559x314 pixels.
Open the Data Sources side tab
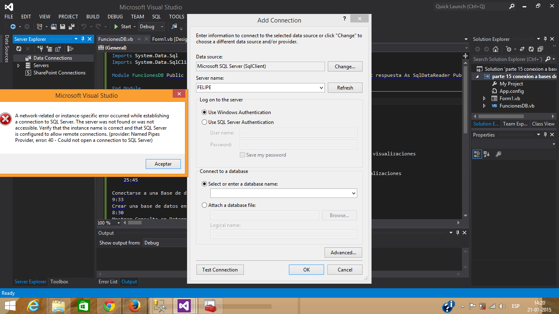(7, 49)
